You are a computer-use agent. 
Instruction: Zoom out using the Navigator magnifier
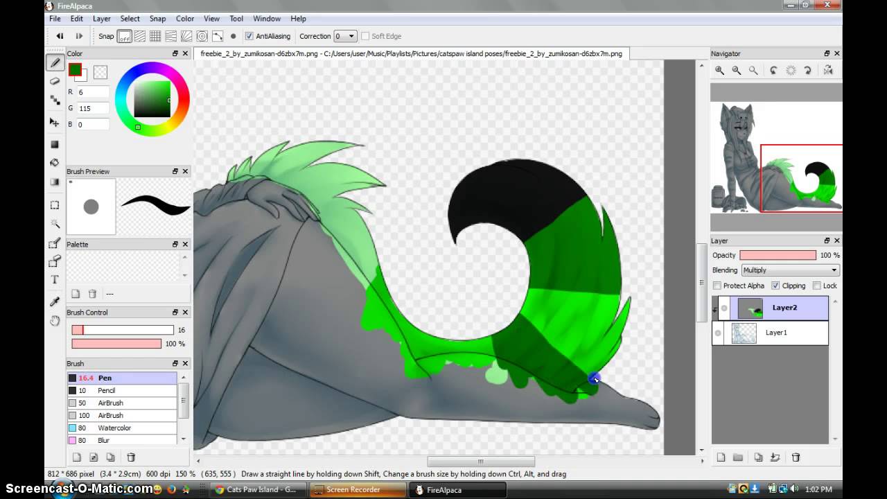737,70
